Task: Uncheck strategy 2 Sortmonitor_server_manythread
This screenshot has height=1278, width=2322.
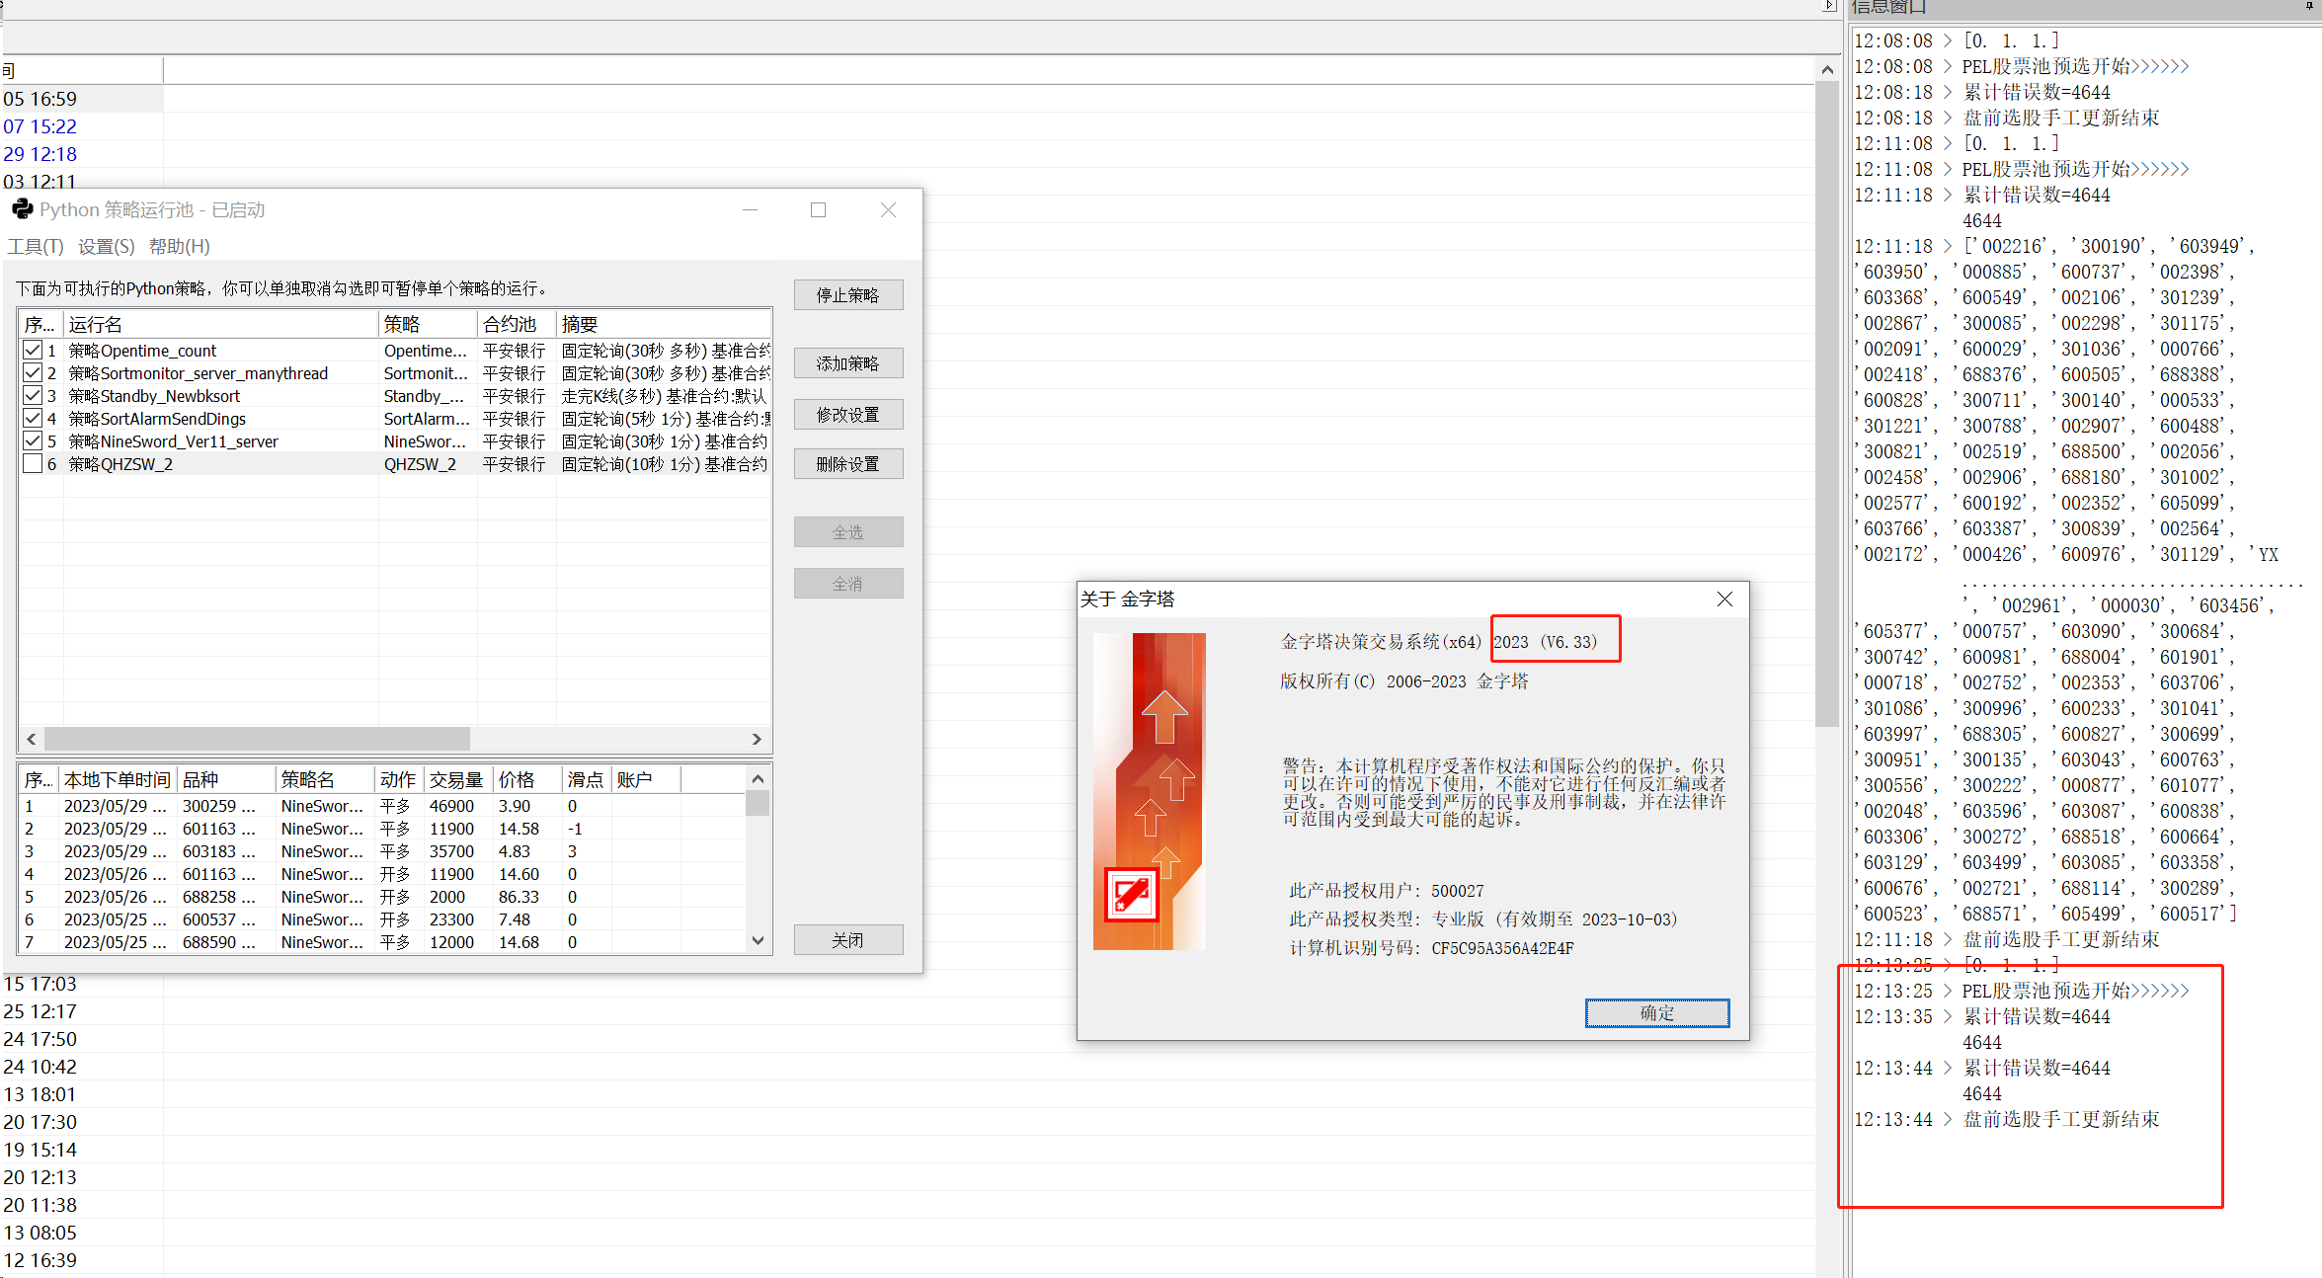Action: (33, 373)
